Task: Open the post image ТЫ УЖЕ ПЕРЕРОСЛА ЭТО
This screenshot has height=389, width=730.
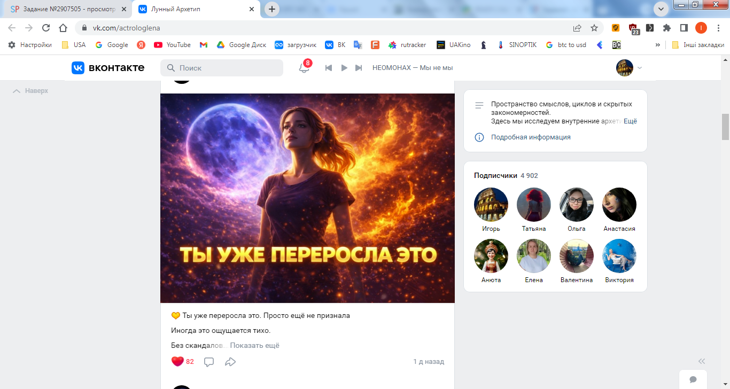Action: pos(307,198)
